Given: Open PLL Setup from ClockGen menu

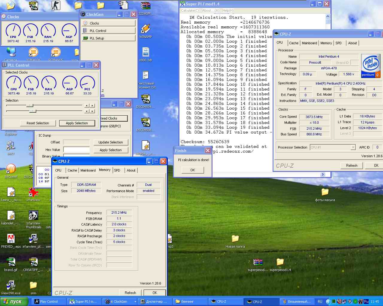Looking at the screenshot, I should point(109,38).
